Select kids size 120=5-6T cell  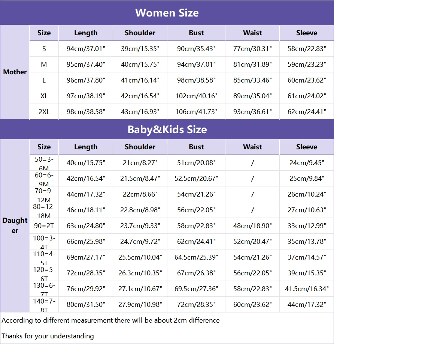[x=44, y=273]
